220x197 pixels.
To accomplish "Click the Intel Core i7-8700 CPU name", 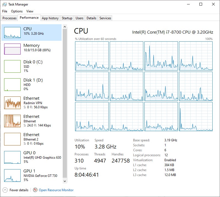I will (173, 32).
